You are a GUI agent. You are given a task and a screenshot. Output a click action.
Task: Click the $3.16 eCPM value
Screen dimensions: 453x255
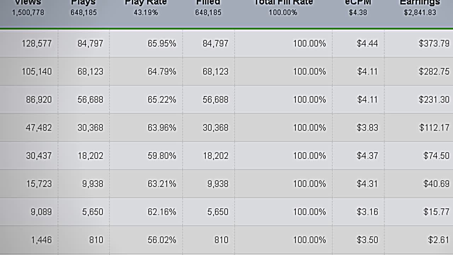click(x=367, y=211)
